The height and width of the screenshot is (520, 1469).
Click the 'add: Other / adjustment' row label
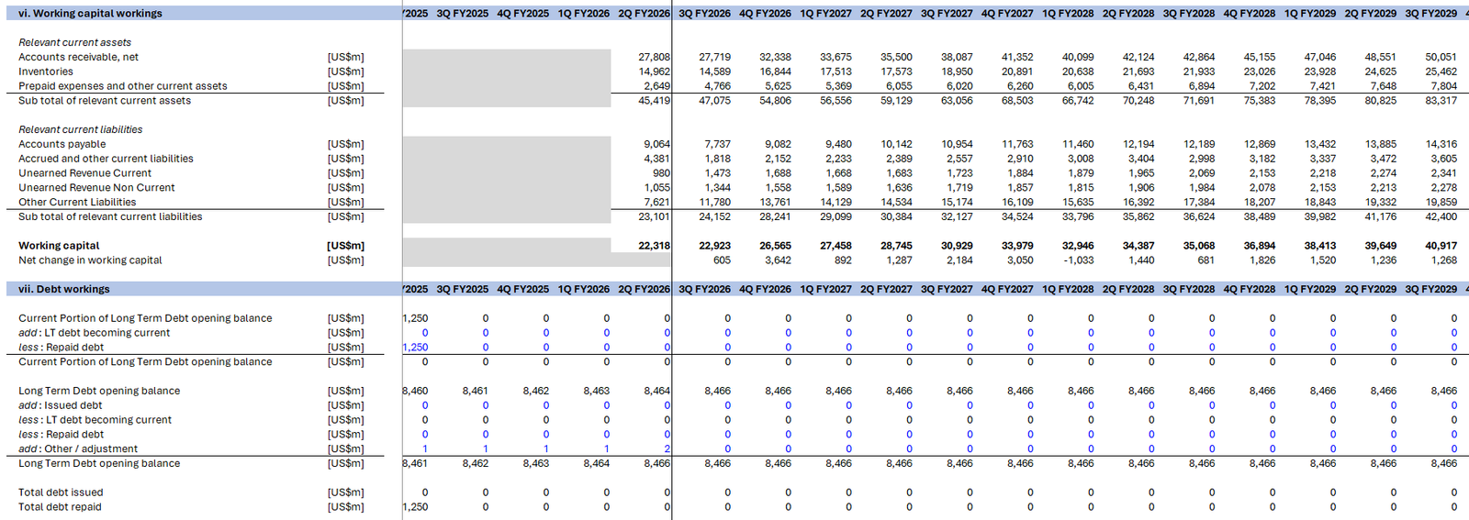coord(78,449)
